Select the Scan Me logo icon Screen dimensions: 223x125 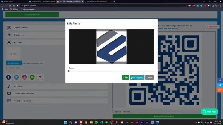(40, 77)
